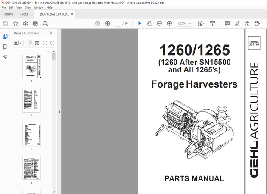Image resolution: width=267 pixels, height=194 pixels.
Task: Click the 'PARTS MANUAL' text on the page
Action: click(194, 178)
